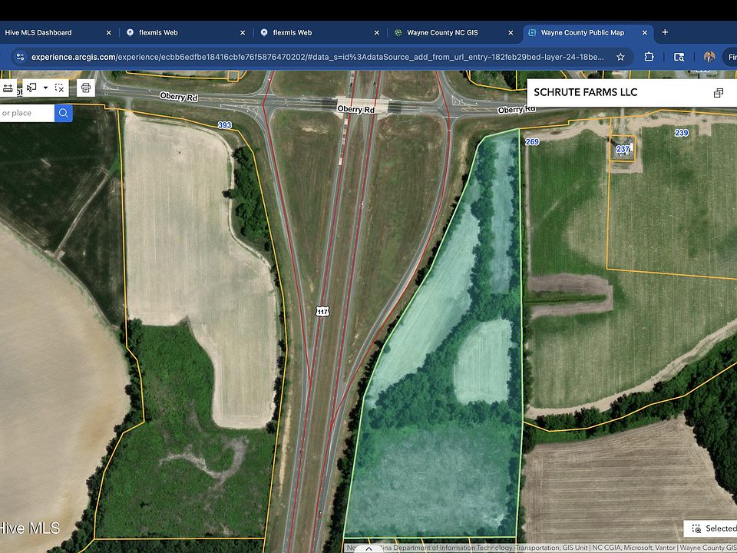Expand the select tool dropdown arrow
The width and height of the screenshot is (737, 553).
[x=45, y=88]
